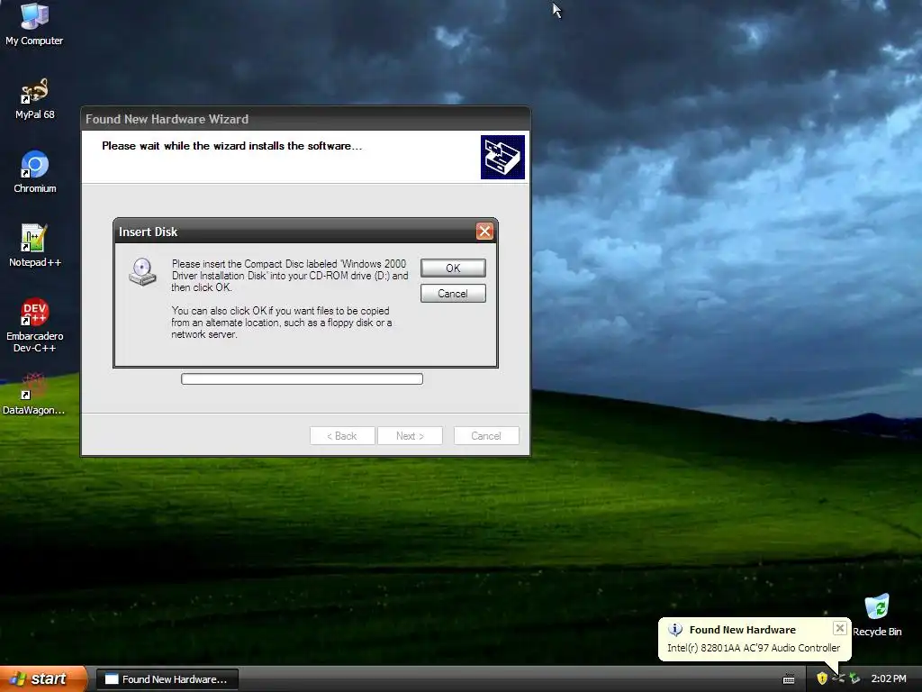
Task: Click 'Please wait while the wizard installs' text
Action: (x=231, y=145)
